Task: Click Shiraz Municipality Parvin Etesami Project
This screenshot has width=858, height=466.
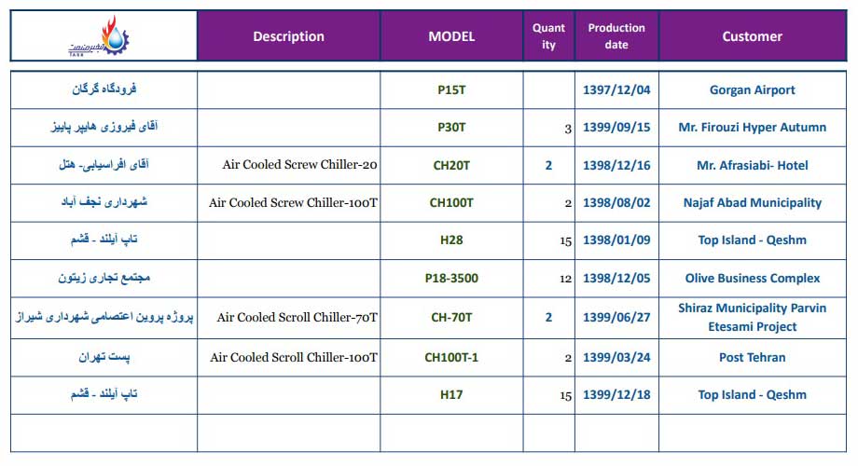Action: [753, 317]
